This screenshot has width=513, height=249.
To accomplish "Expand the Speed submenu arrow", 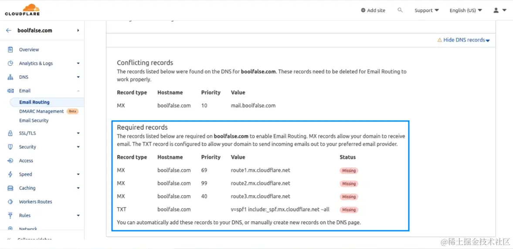I will [x=78, y=174].
